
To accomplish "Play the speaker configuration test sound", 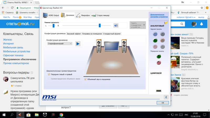I will (78, 44).
